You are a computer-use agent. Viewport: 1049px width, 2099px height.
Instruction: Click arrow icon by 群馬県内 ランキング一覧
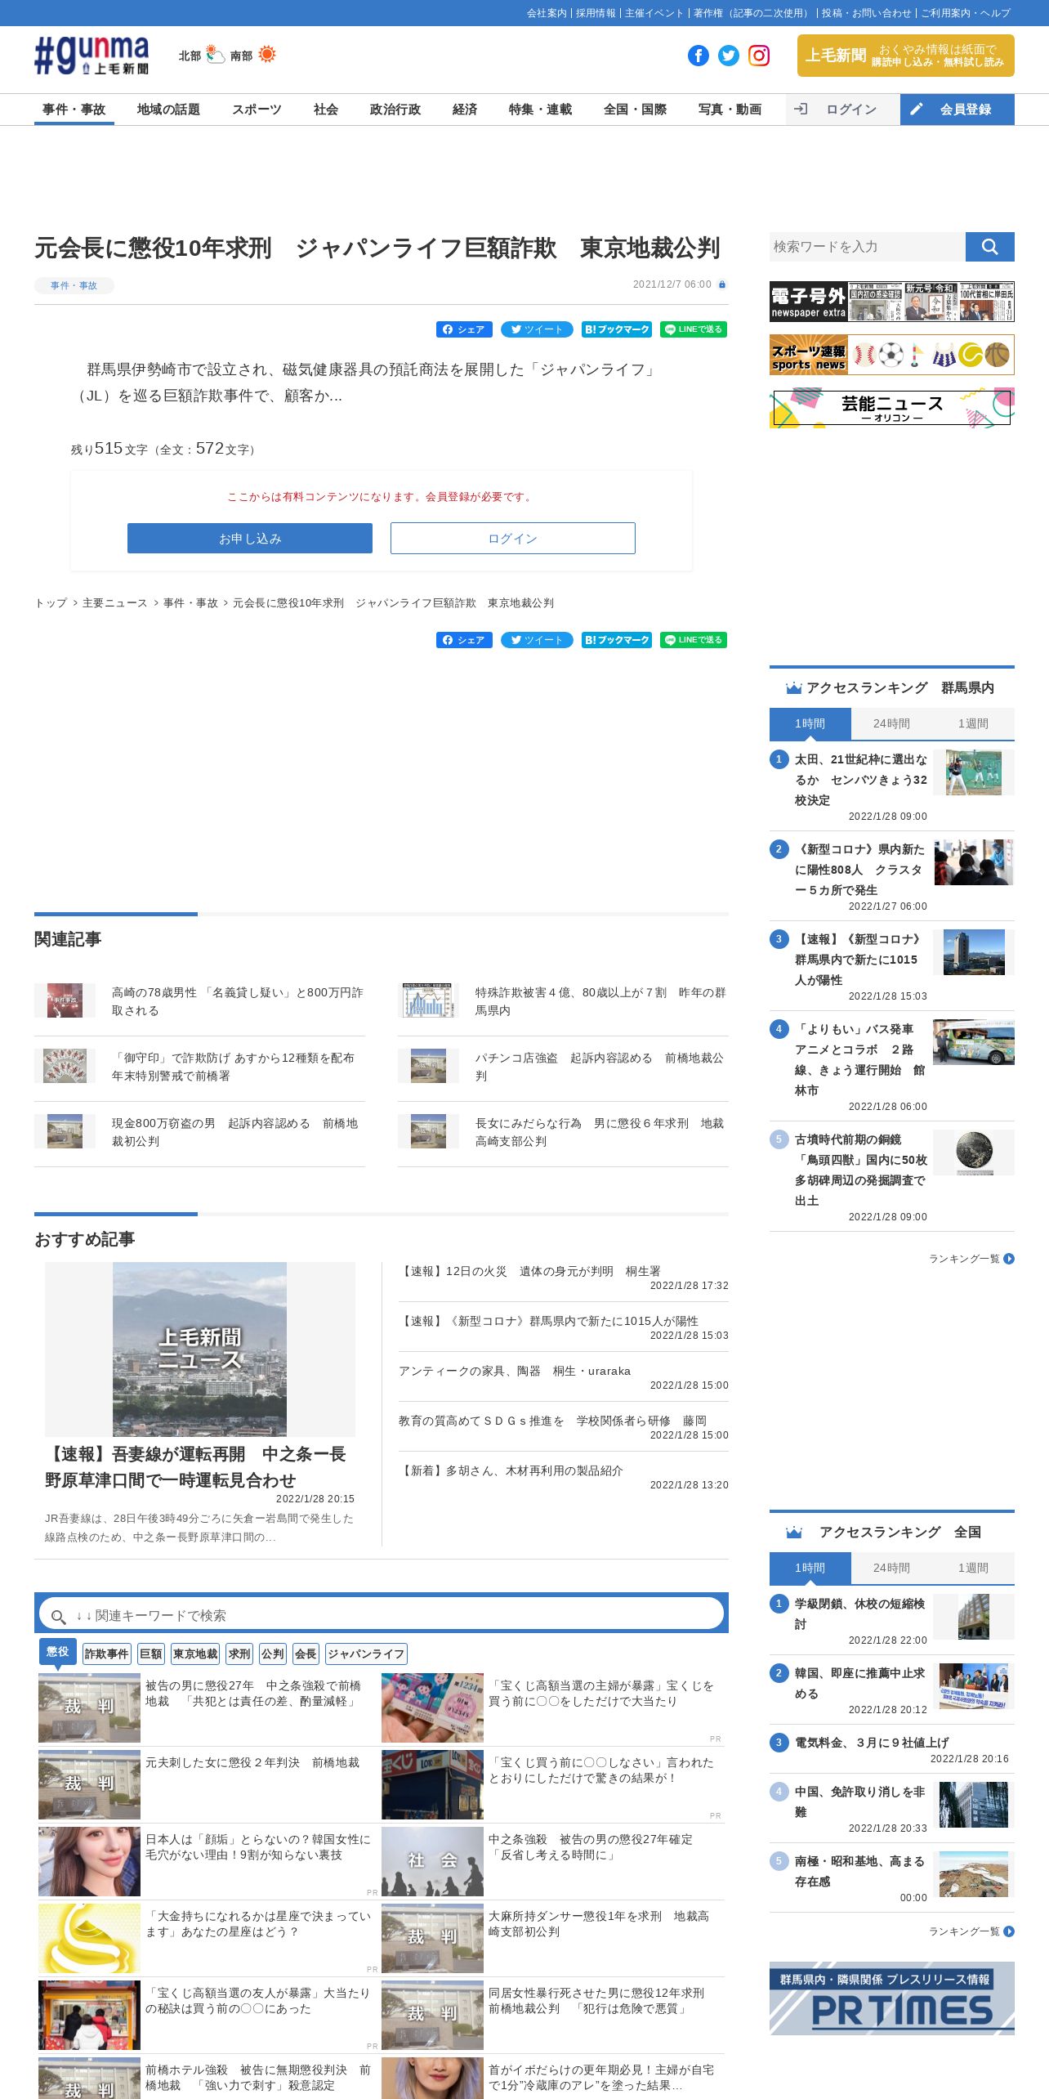(x=1009, y=1259)
